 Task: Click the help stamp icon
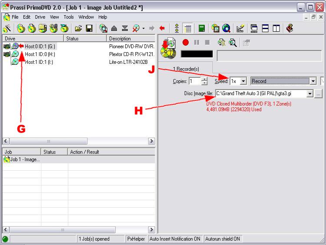[289, 28]
